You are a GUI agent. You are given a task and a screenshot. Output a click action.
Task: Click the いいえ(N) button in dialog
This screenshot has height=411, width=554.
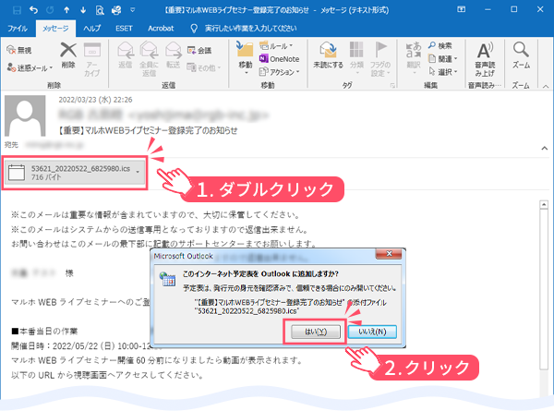[372, 332]
